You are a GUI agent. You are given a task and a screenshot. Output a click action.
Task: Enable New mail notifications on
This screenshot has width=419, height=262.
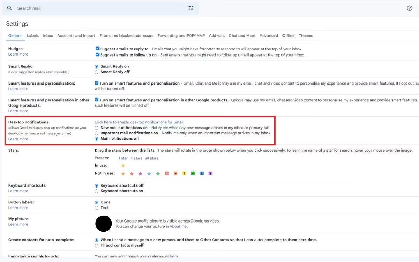click(x=97, y=128)
